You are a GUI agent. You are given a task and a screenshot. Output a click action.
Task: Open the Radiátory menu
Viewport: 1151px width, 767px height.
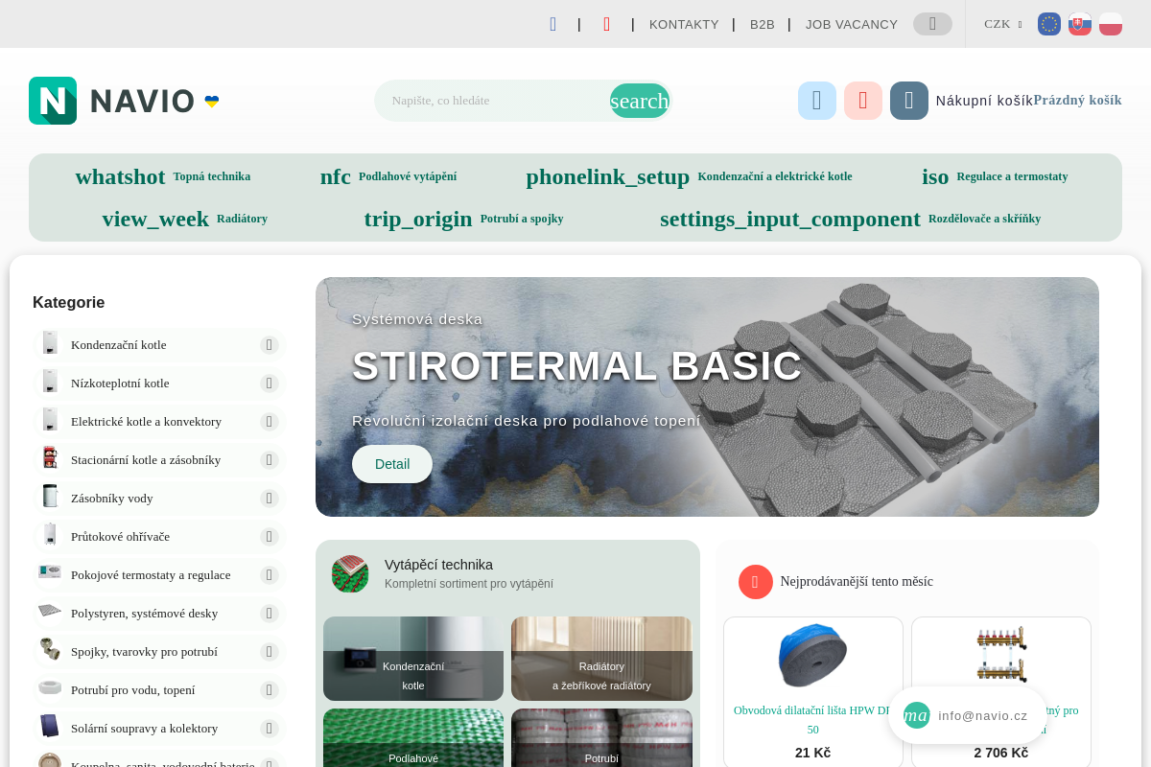click(242, 219)
